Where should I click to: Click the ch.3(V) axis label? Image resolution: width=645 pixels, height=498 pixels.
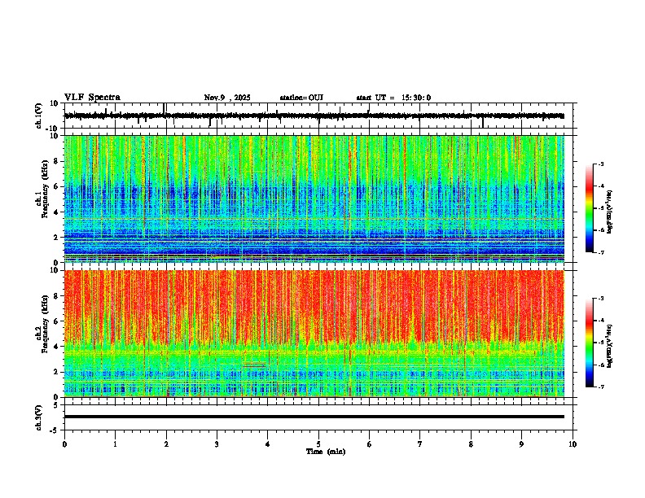(39, 417)
